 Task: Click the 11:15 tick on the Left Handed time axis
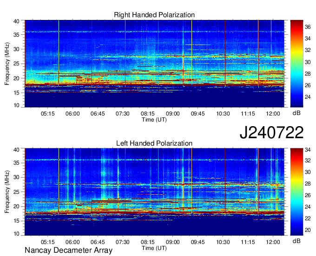tap(248, 242)
